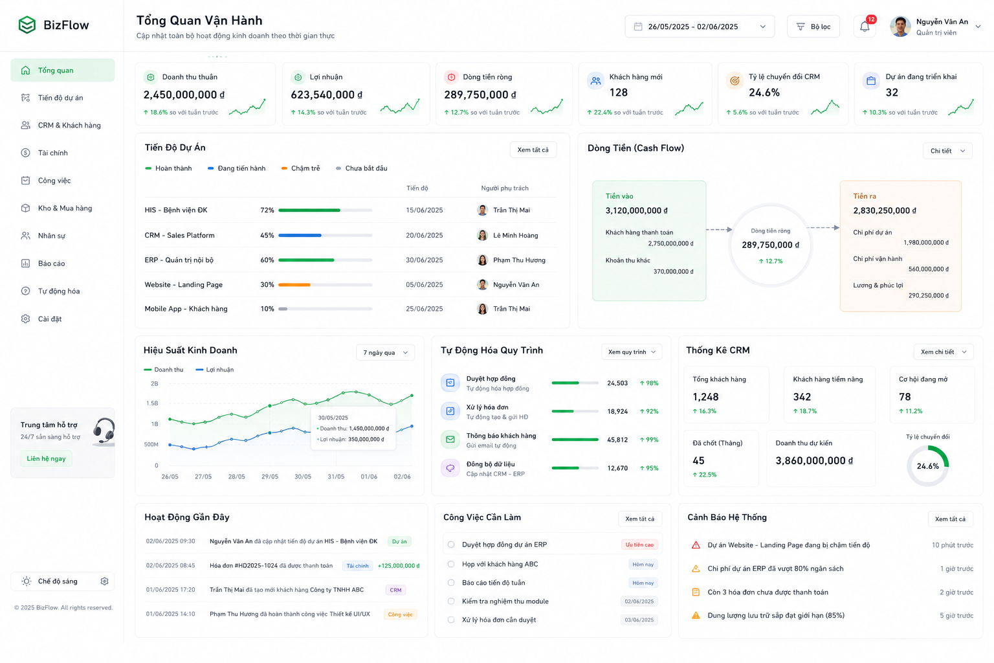Click Lê Minh Hoàng's avatar in CRM row
The width and height of the screenshot is (994, 663).
(482, 235)
